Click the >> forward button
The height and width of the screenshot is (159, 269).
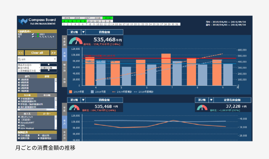[53, 53]
